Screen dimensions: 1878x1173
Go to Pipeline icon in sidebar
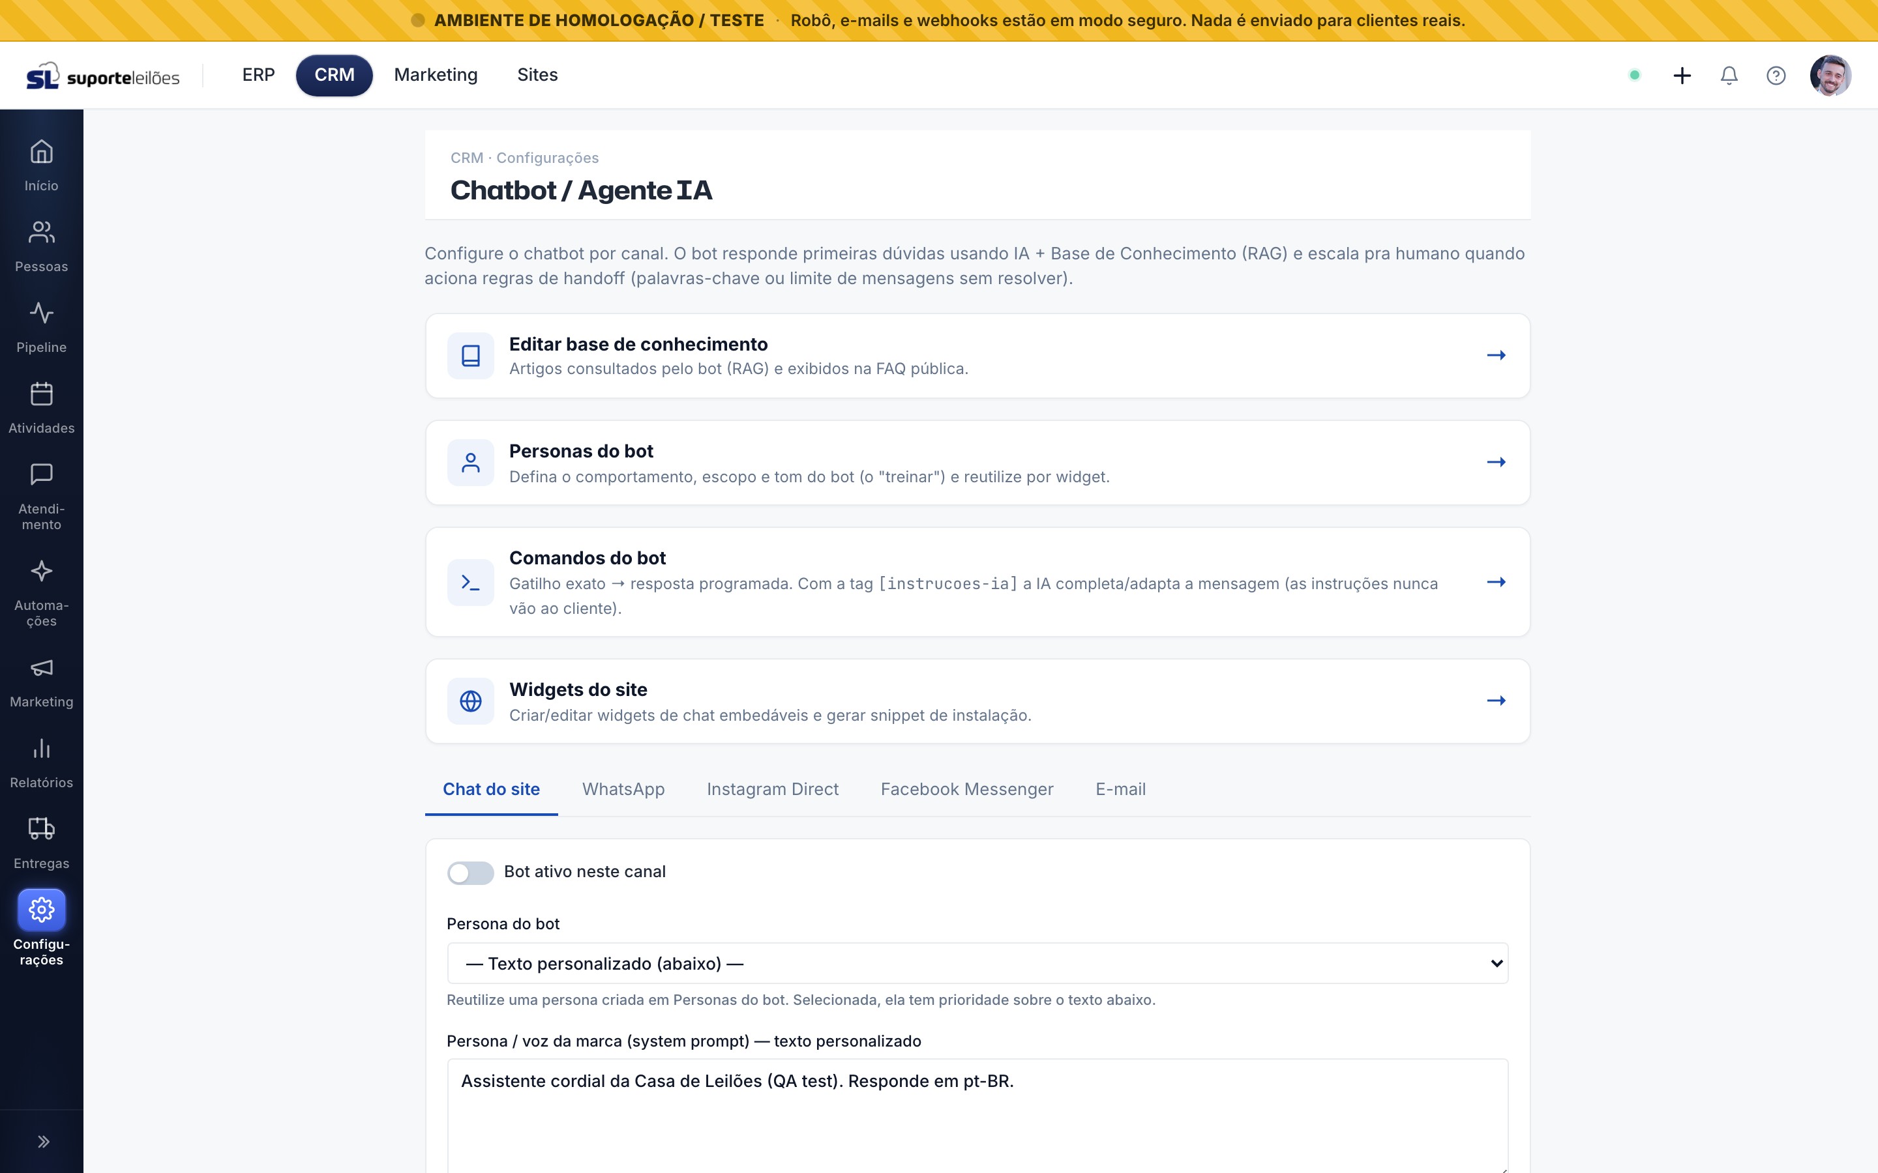click(x=41, y=313)
